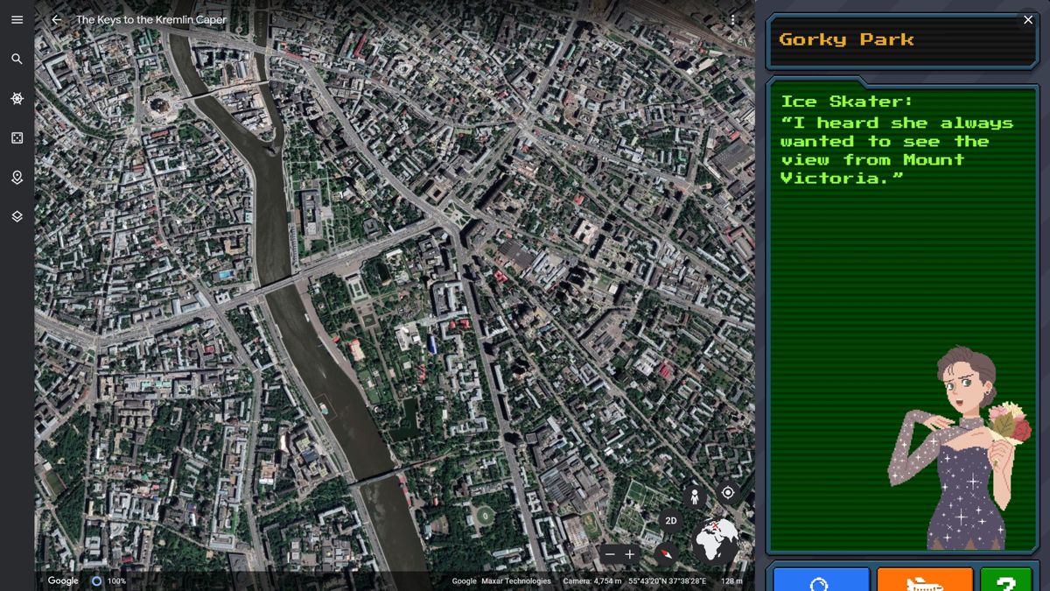Click the orange ship travel button

pyautogui.click(x=925, y=580)
